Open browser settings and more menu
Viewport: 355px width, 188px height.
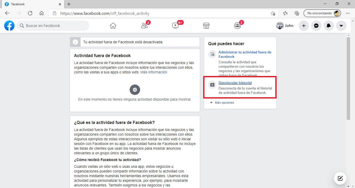348,13
